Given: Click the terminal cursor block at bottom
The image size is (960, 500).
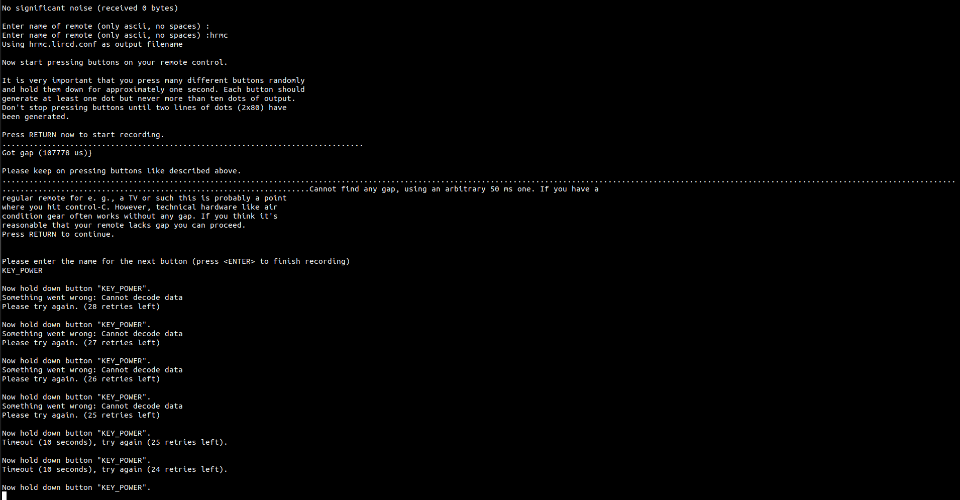Looking at the screenshot, I should [x=5, y=496].
